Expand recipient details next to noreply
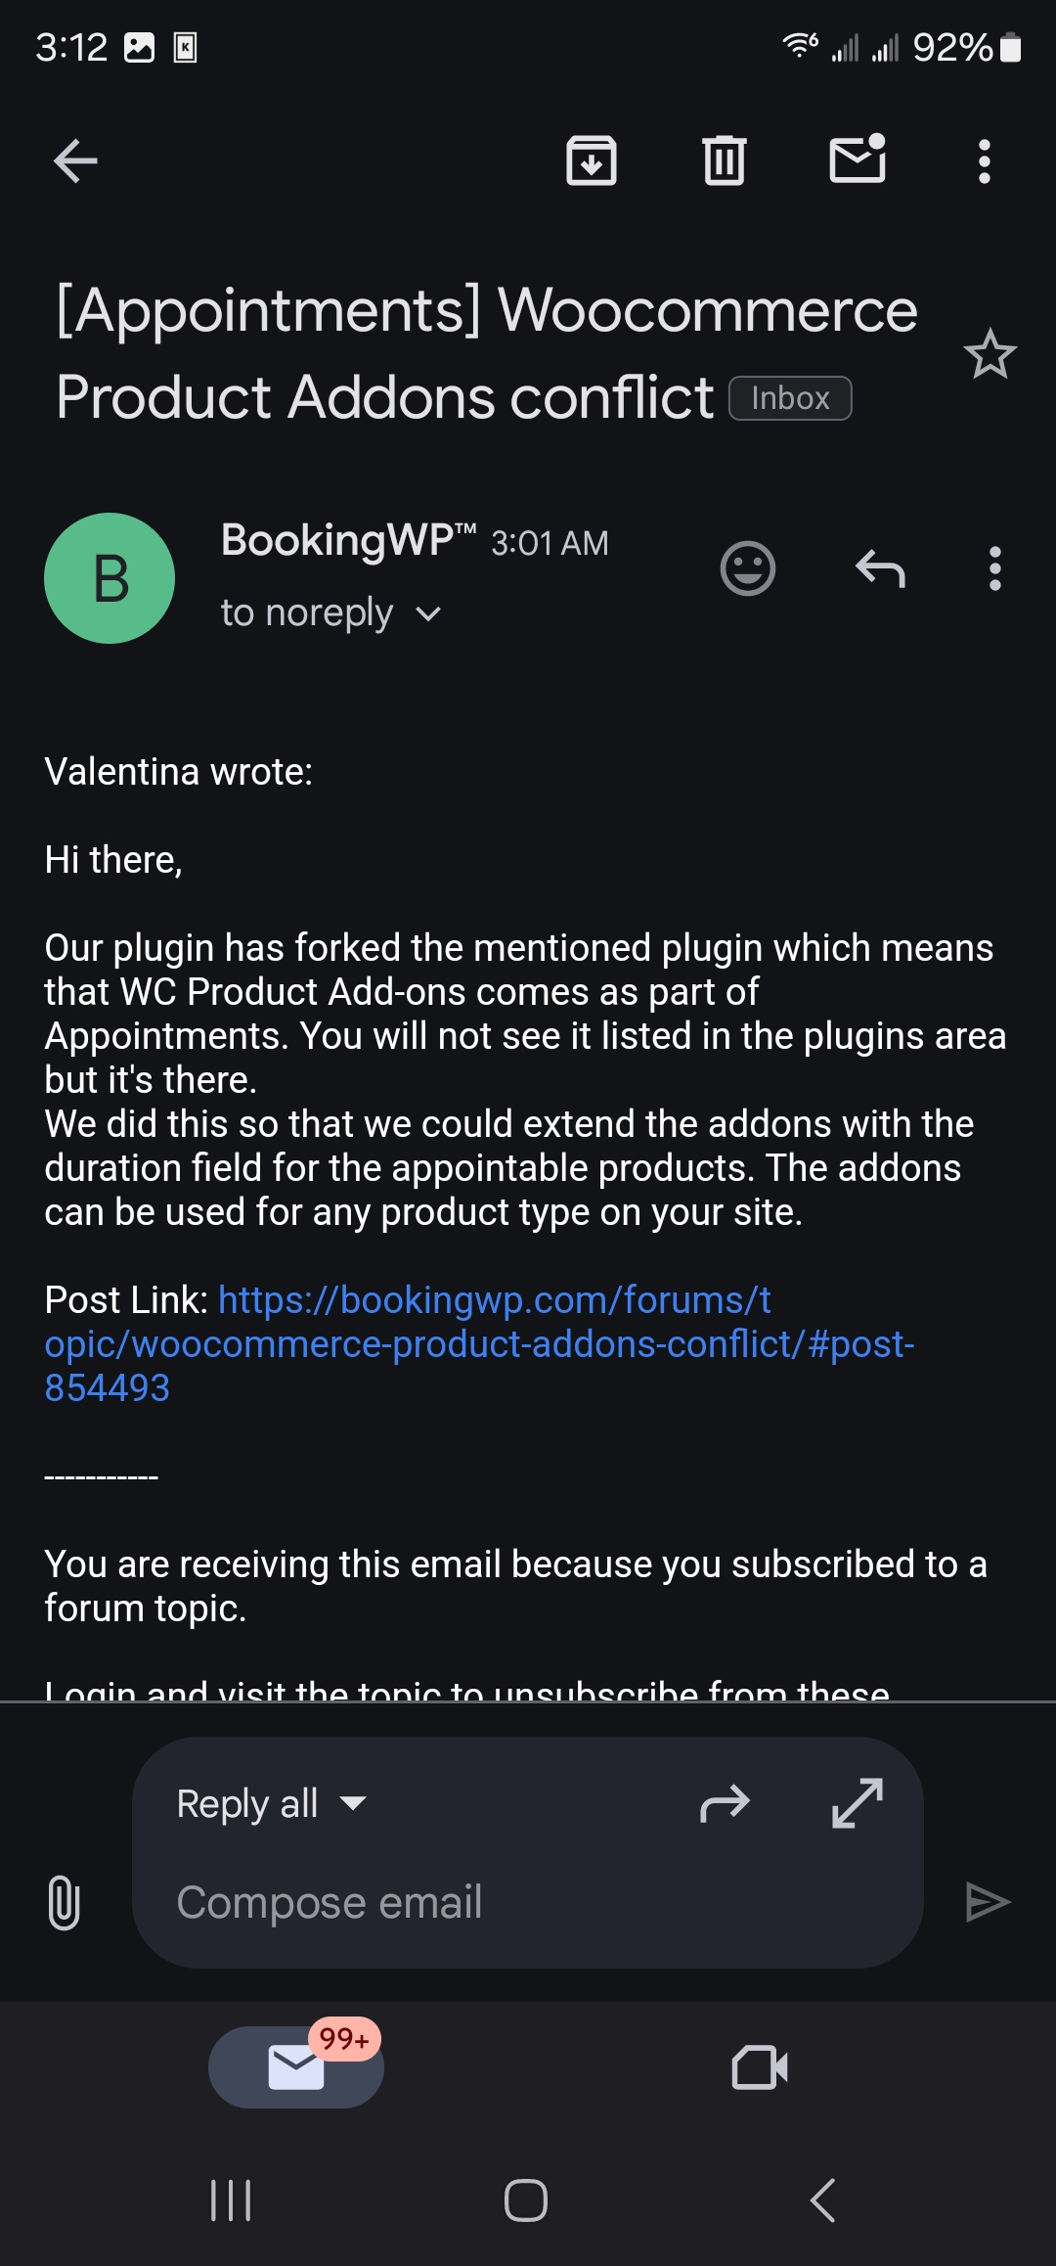This screenshot has height=2266, width=1056. (428, 614)
